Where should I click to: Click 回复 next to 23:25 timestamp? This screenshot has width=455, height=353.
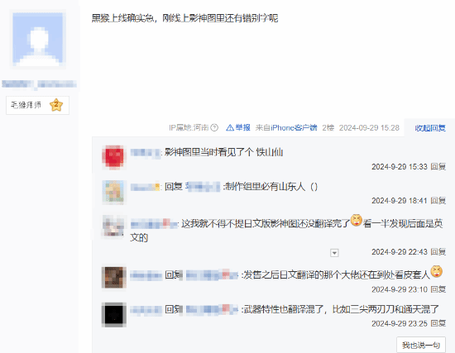(x=438, y=323)
